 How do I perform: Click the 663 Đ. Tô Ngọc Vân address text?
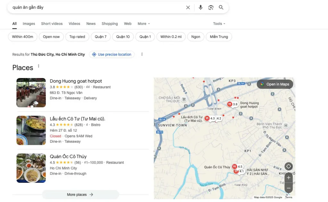pos(66,93)
